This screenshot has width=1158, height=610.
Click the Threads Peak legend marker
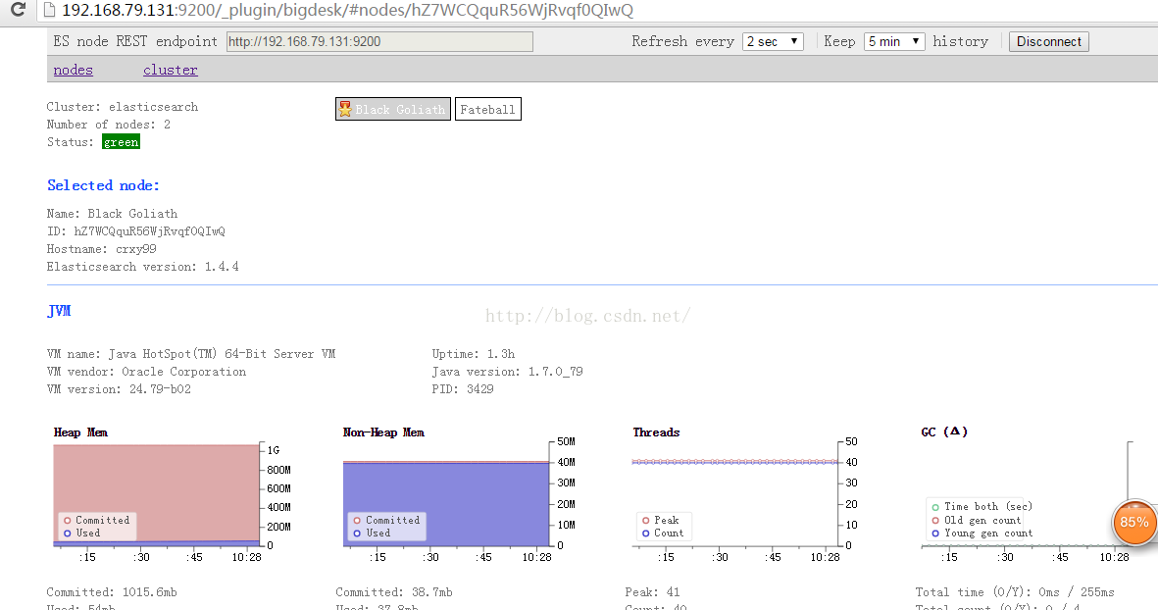[645, 521]
